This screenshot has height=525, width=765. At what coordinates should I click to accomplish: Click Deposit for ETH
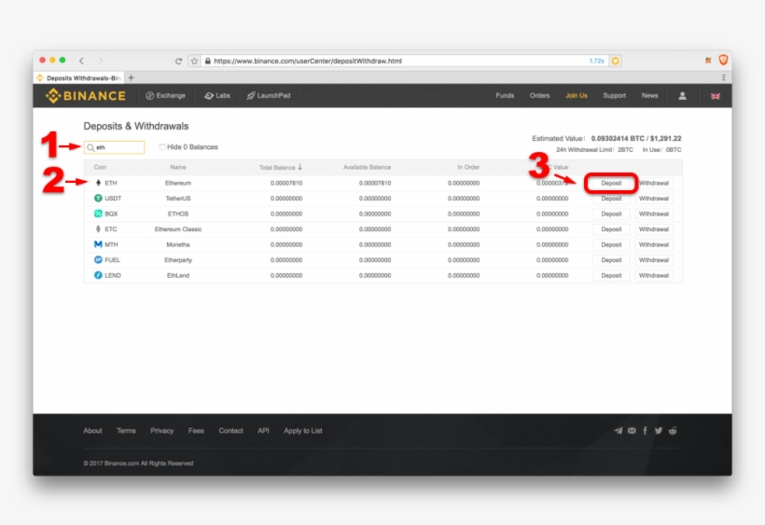click(x=611, y=184)
